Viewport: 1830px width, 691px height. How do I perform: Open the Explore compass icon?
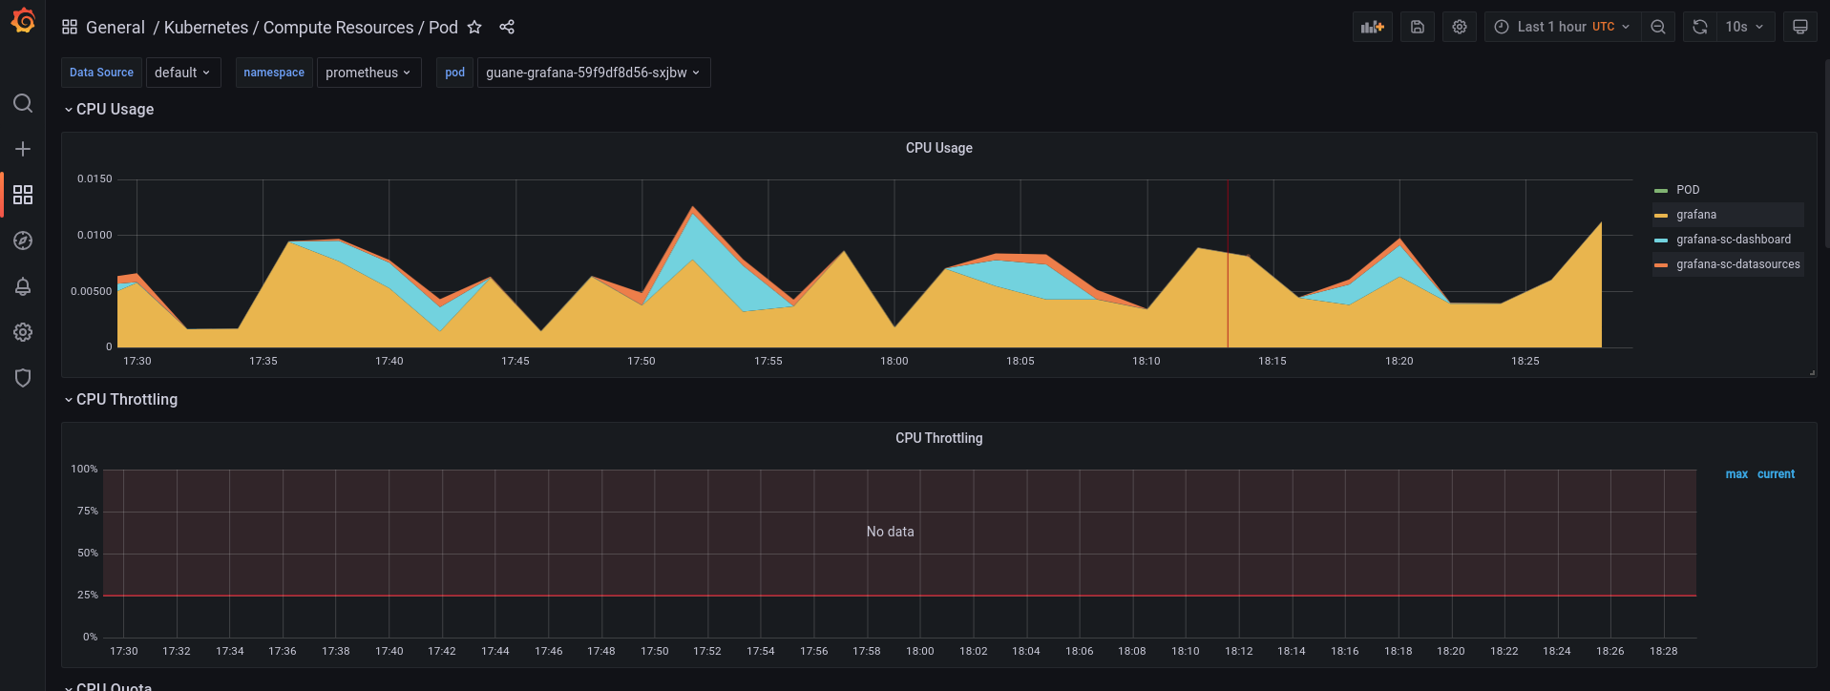(23, 241)
